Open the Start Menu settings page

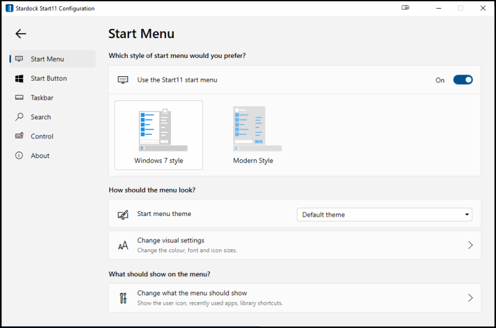(52, 58)
